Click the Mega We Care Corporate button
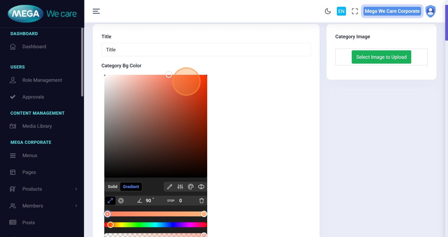 coord(392,11)
